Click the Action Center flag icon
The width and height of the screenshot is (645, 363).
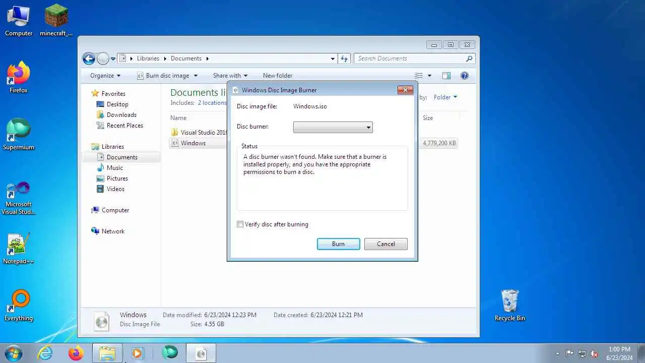coord(569,353)
